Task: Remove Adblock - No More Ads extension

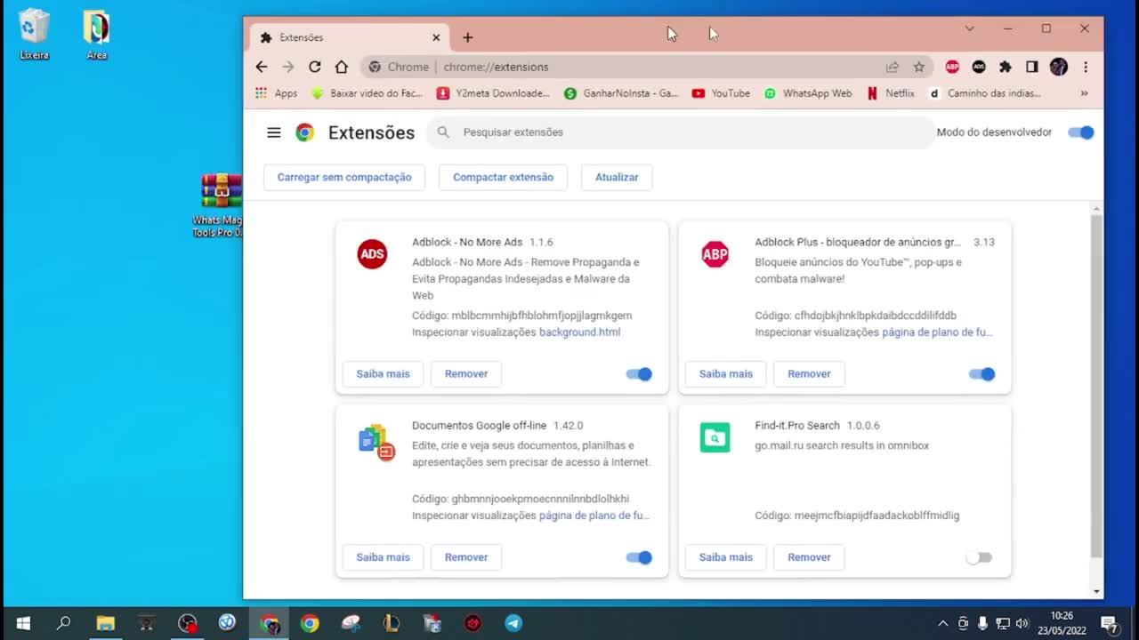Action: click(x=466, y=374)
